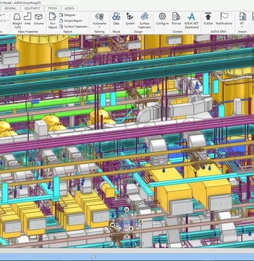Viewport: 254px width, 261px height.
Task: Open the Data reuse tool
Action: [x=117, y=19]
